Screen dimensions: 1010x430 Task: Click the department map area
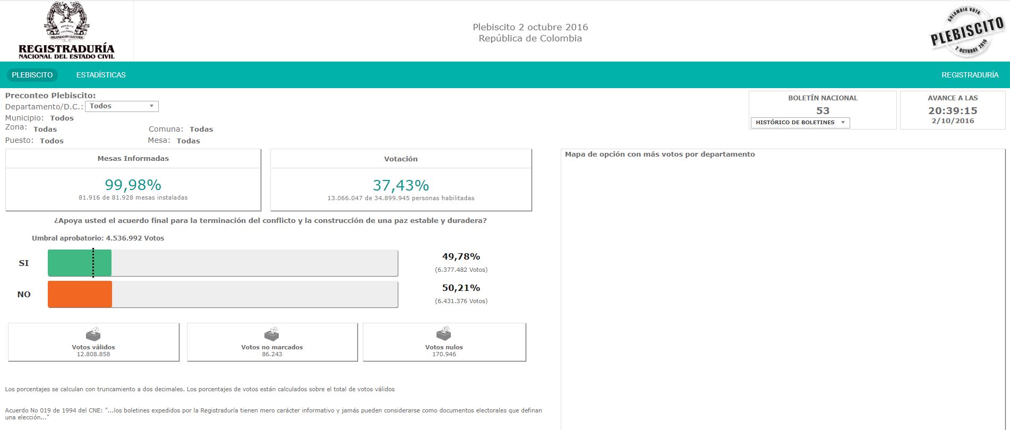tap(783, 292)
